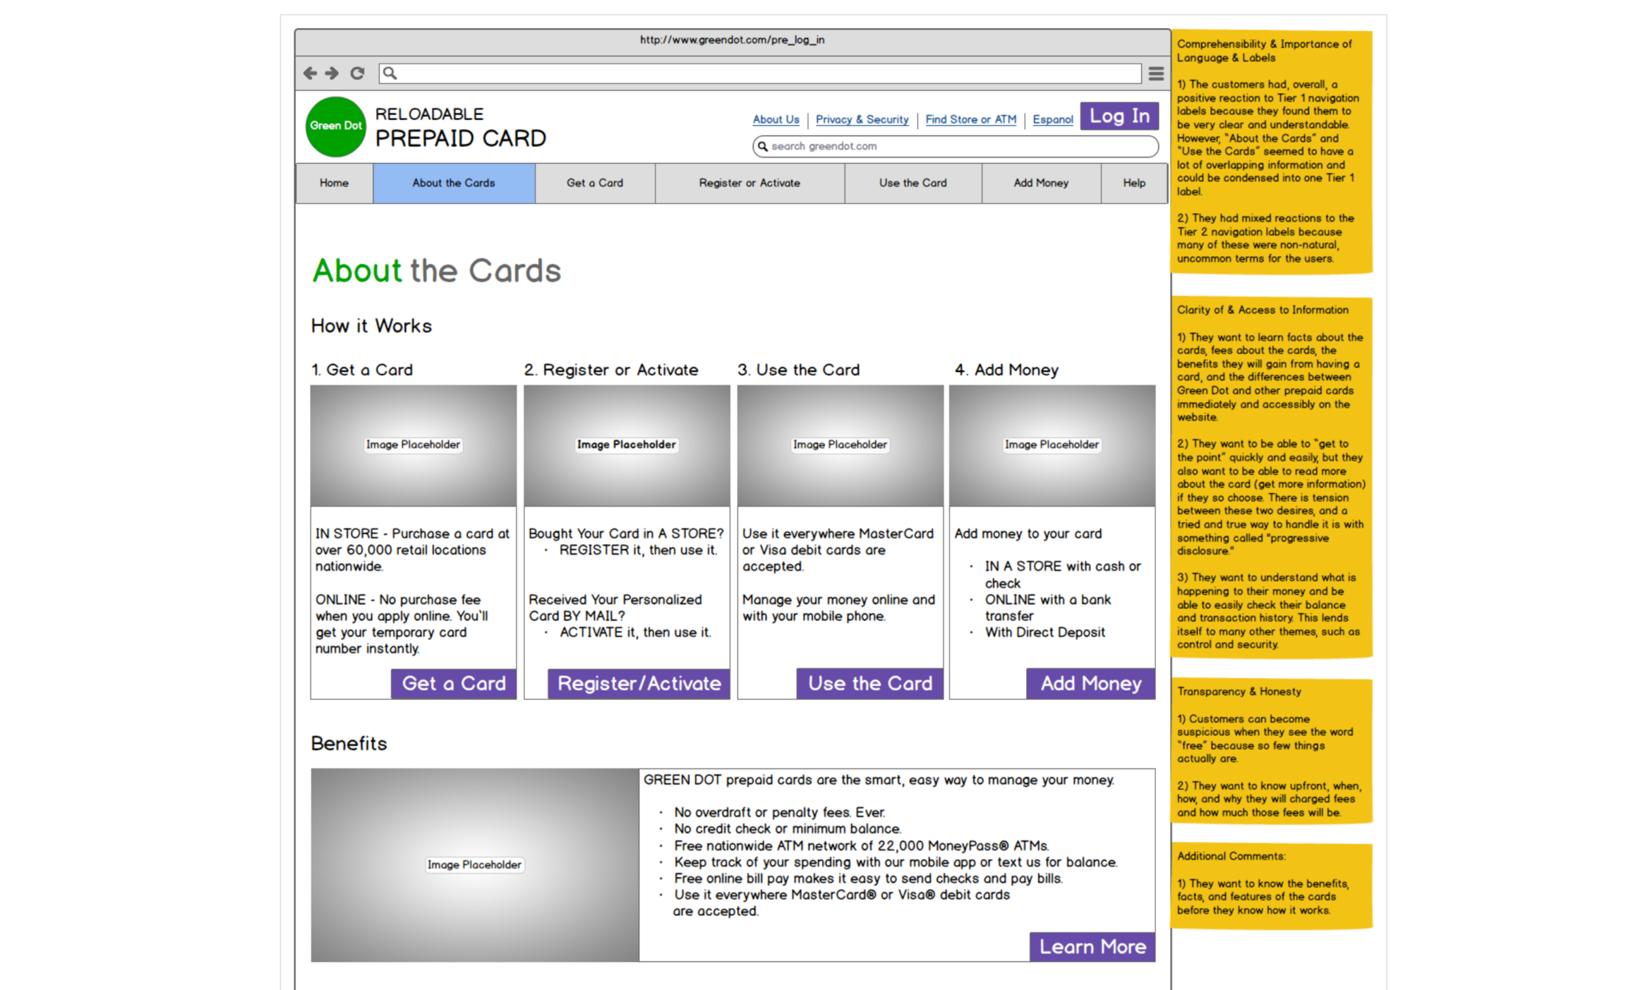Click the Benefits section image placeholder
Image resolution: width=1650 pixels, height=990 pixels.
(475, 865)
